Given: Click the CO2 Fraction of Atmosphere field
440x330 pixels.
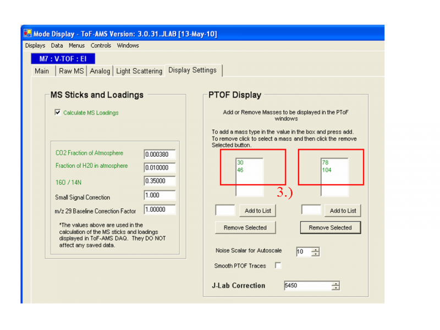Looking at the screenshot, I should click(x=159, y=154).
